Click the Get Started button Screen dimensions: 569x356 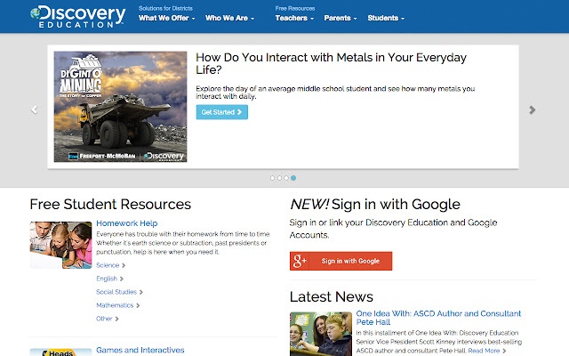tap(221, 112)
